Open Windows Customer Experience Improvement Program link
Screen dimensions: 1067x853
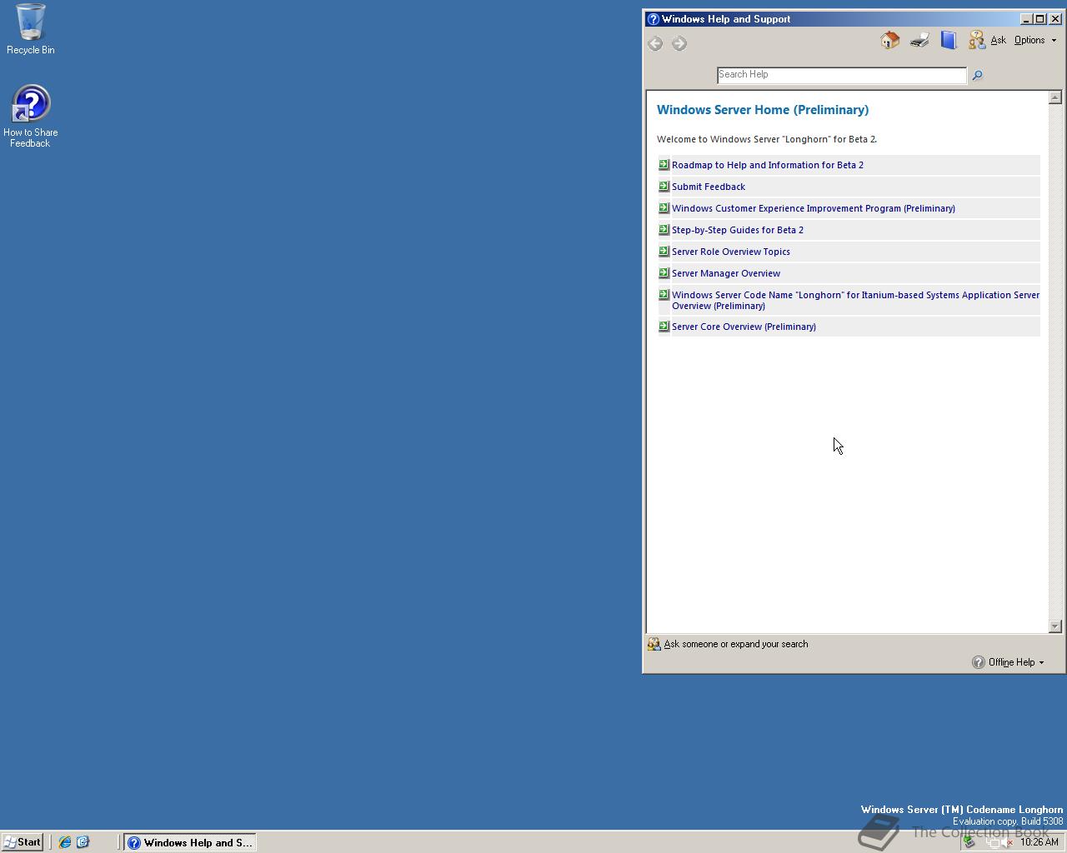(814, 208)
